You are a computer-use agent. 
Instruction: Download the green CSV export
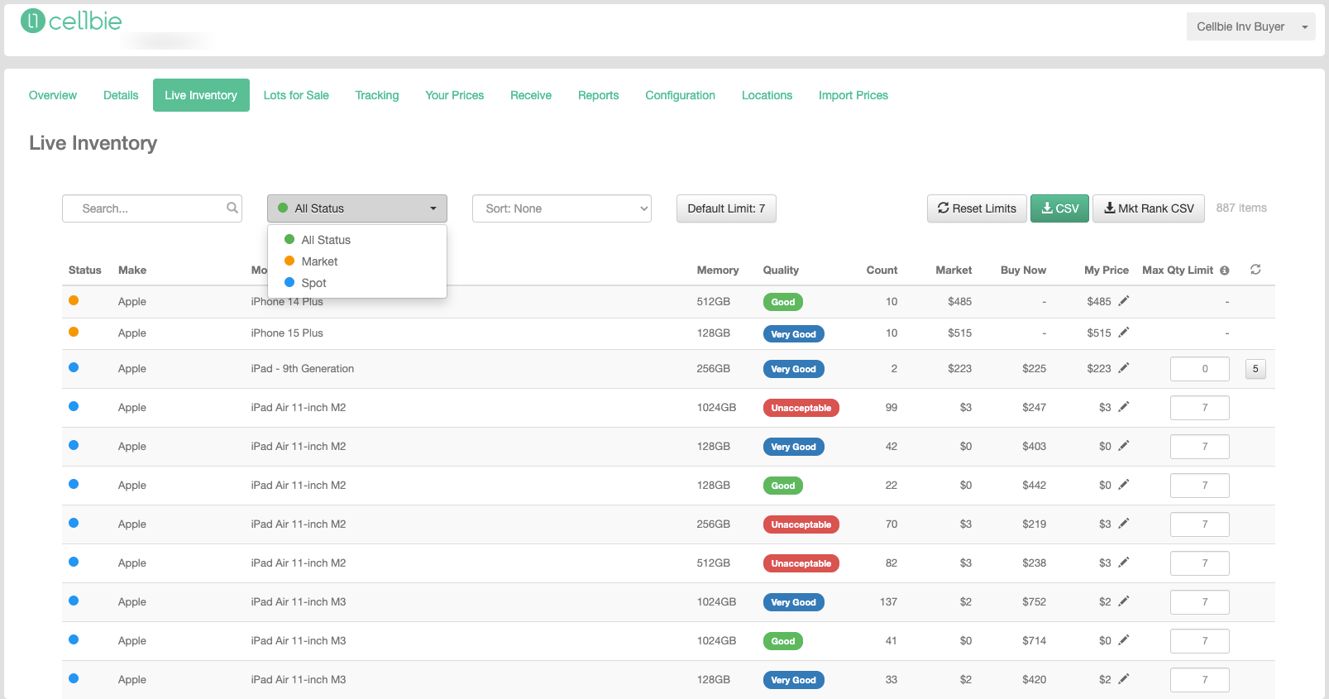tap(1059, 208)
